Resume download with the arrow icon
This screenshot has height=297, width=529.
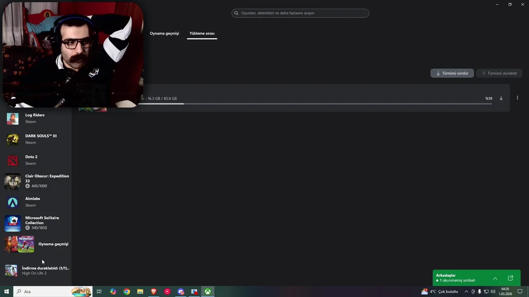click(x=501, y=98)
